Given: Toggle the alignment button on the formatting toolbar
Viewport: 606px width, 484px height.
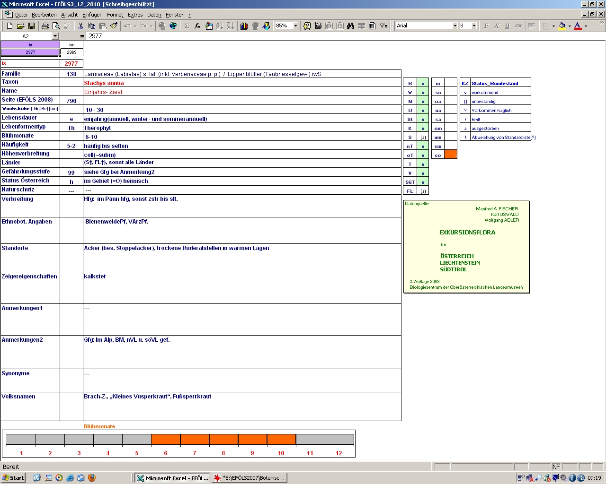Looking at the screenshot, I should tap(532, 26).
